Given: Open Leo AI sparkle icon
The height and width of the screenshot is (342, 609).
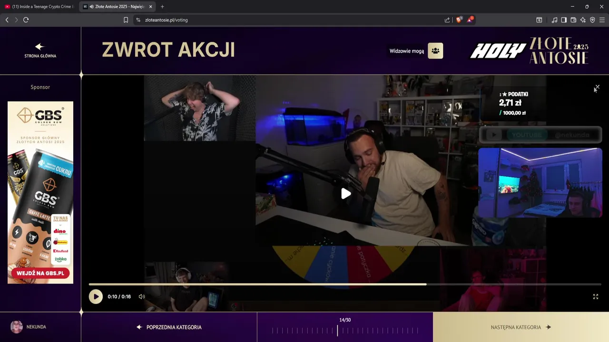Looking at the screenshot, I should 583,20.
